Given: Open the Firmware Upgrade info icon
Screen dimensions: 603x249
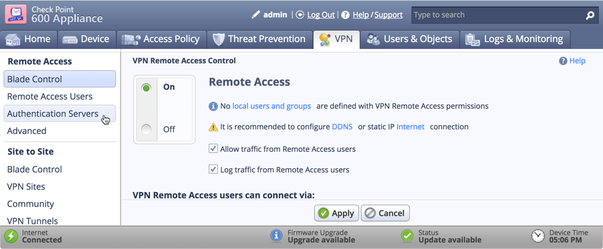Looking at the screenshot, I should 277,236.
